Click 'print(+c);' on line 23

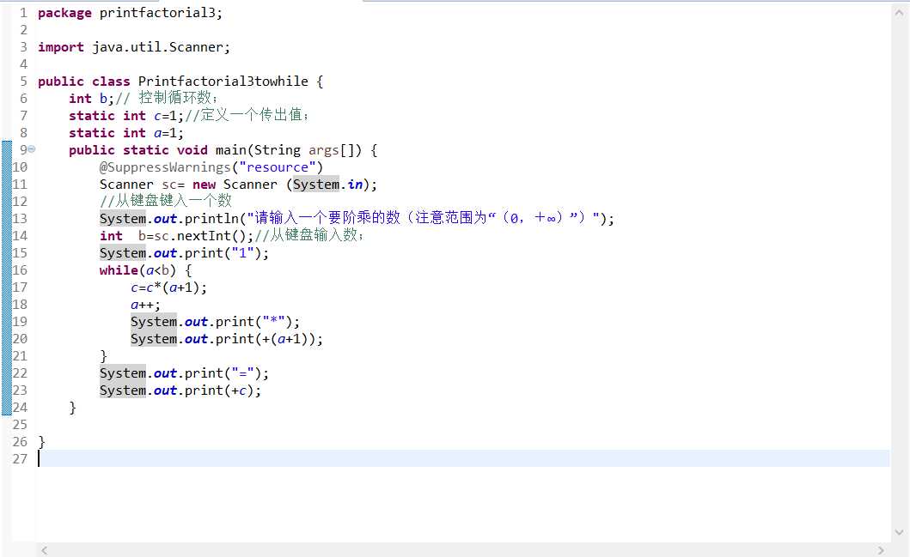(223, 391)
